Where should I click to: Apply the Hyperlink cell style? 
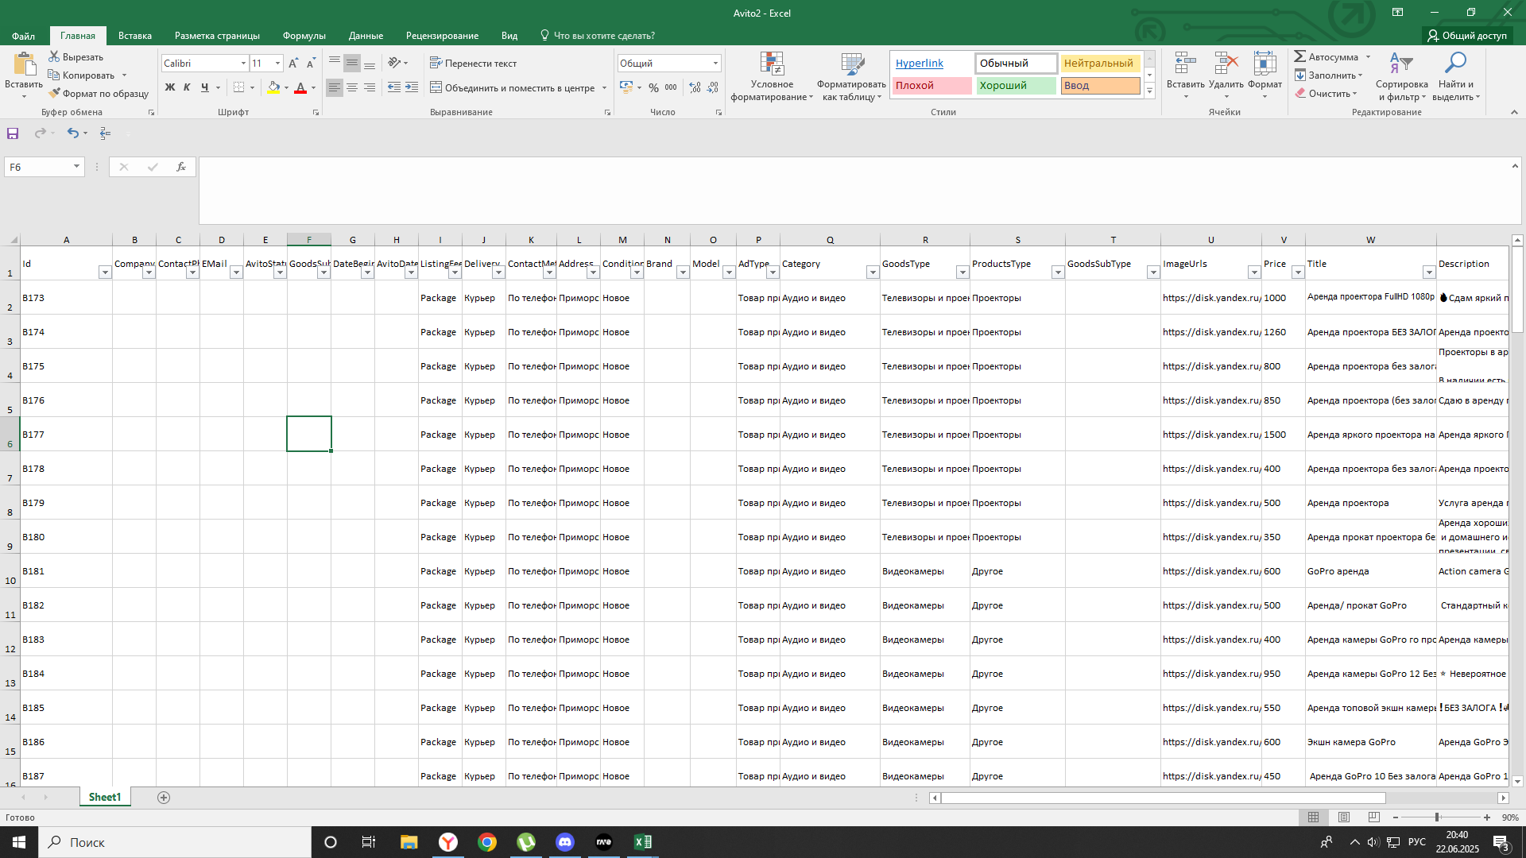click(931, 63)
